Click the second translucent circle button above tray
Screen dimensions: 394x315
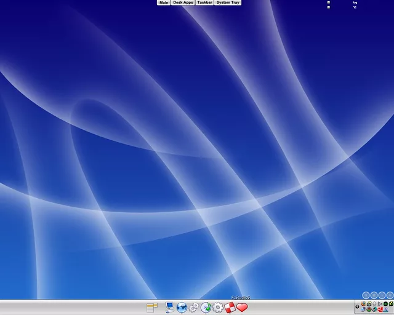click(x=374, y=295)
